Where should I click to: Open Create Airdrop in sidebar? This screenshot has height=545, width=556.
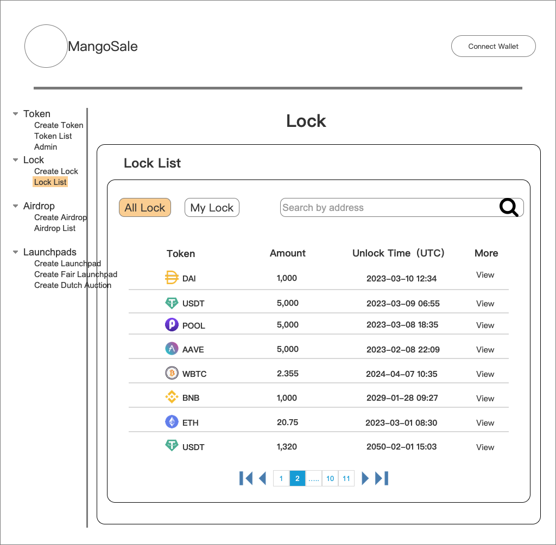[60, 217]
